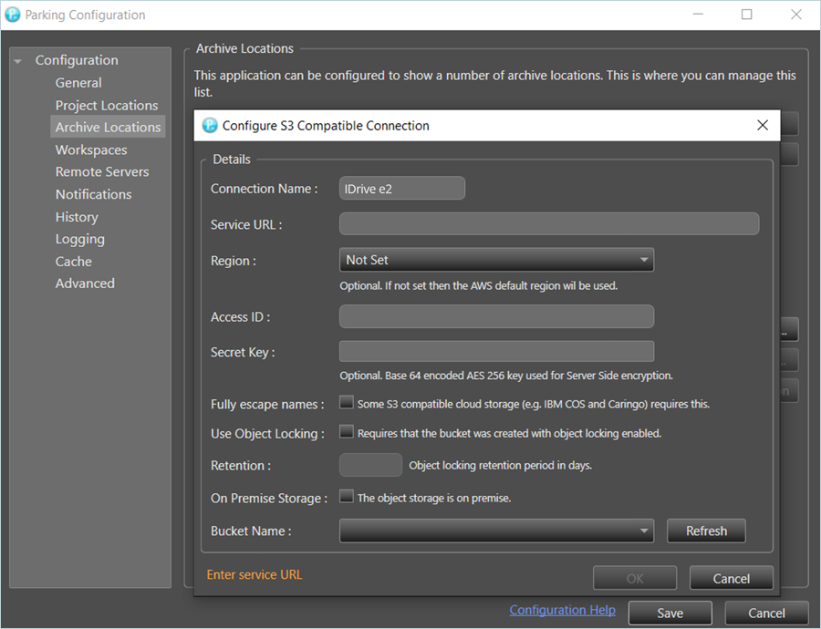Click into the Service URL field

[549, 224]
